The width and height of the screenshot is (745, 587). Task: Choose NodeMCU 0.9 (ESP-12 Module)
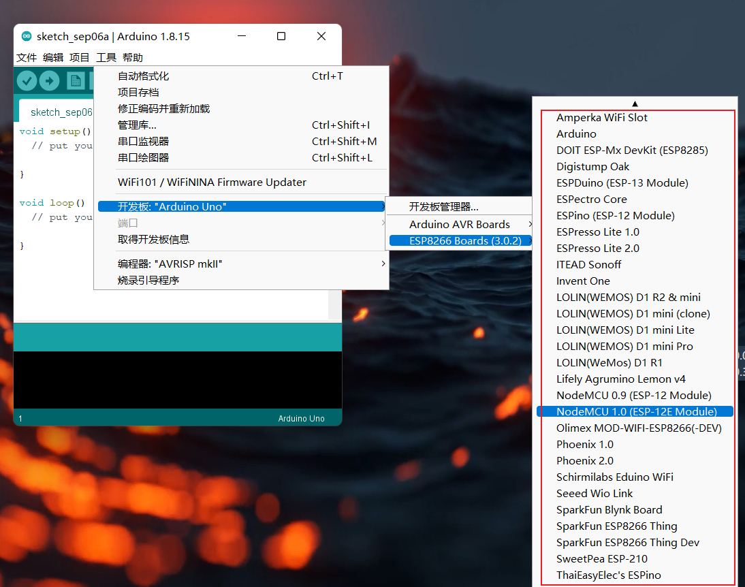pos(635,396)
